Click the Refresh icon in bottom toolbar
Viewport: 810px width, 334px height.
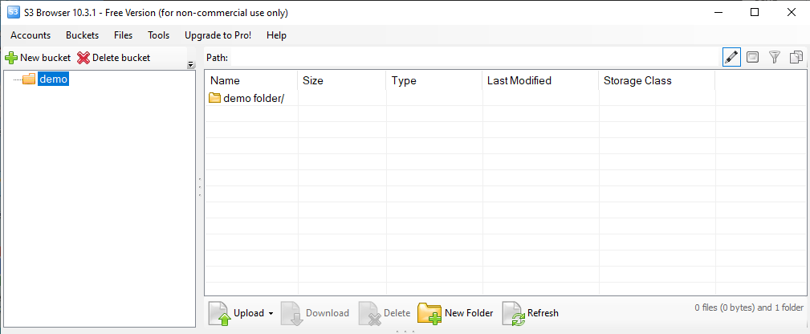point(513,313)
